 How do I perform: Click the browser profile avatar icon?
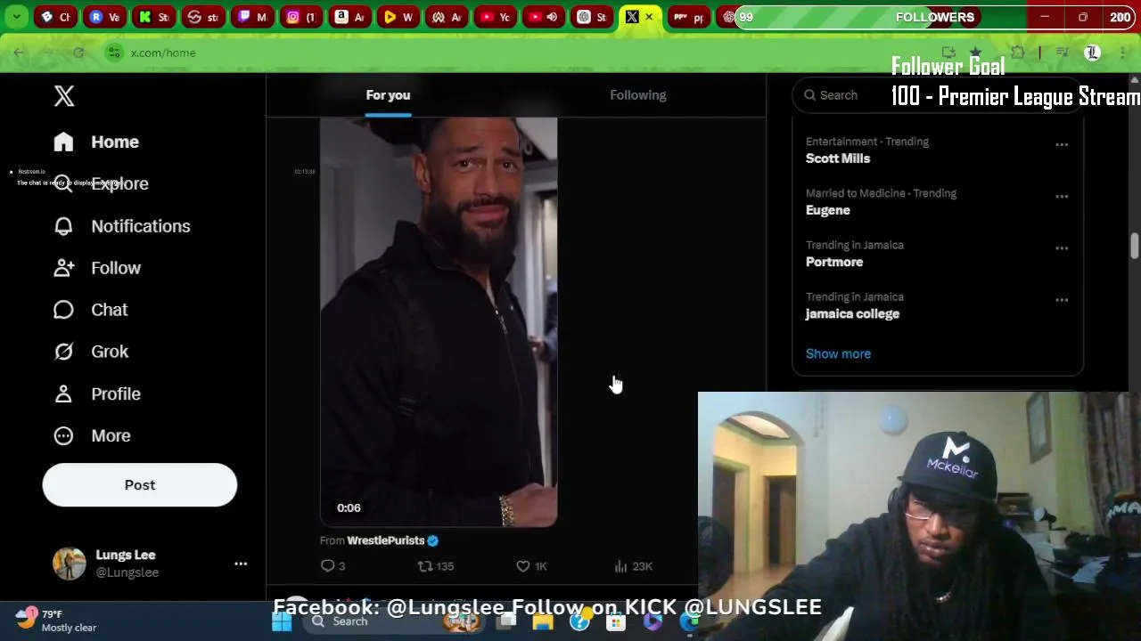pyautogui.click(x=1092, y=53)
